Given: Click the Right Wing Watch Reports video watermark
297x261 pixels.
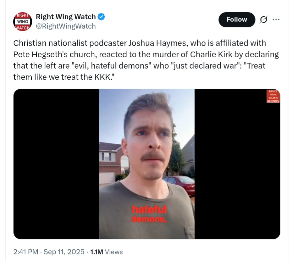Looking at the screenshot, I should [273, 96].
